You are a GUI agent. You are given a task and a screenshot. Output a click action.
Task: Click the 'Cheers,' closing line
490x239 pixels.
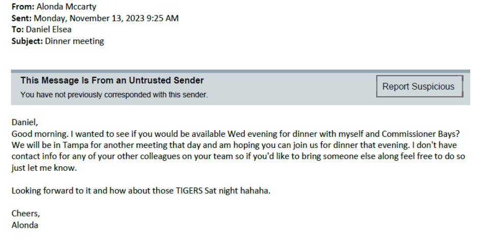pyautogui.click(x=25, y=214)
